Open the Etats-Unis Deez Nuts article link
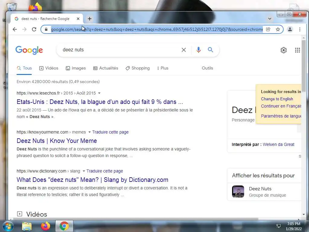Viewport: 309px width, 232px height. tap(100, 102)
